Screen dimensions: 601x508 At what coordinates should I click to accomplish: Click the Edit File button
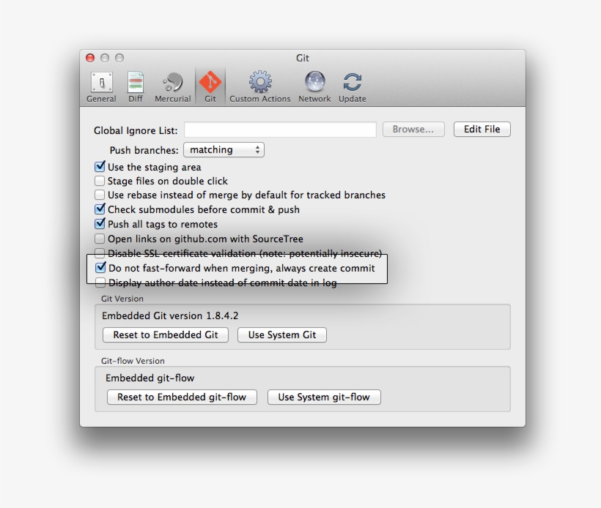[482, 129]
